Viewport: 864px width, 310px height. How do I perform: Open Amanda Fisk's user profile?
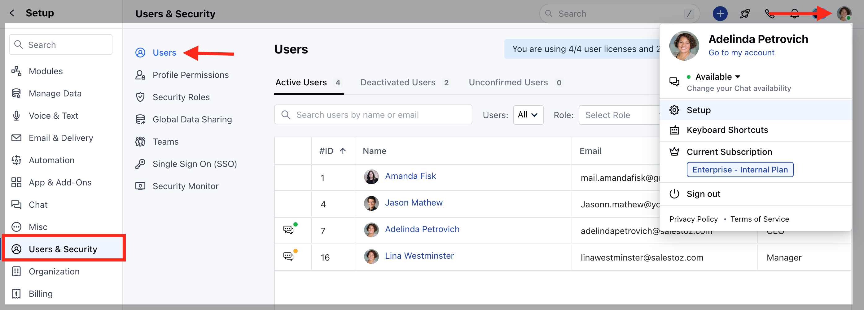(410, 176)
